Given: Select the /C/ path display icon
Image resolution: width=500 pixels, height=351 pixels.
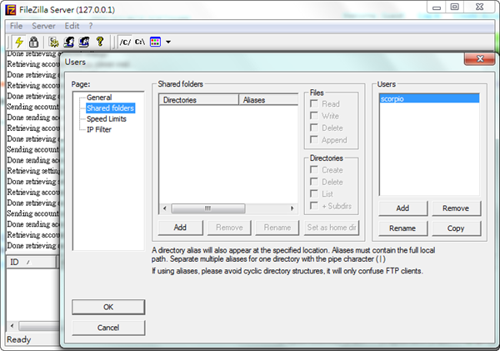Looking at the screenshot, I should [124, 41].
